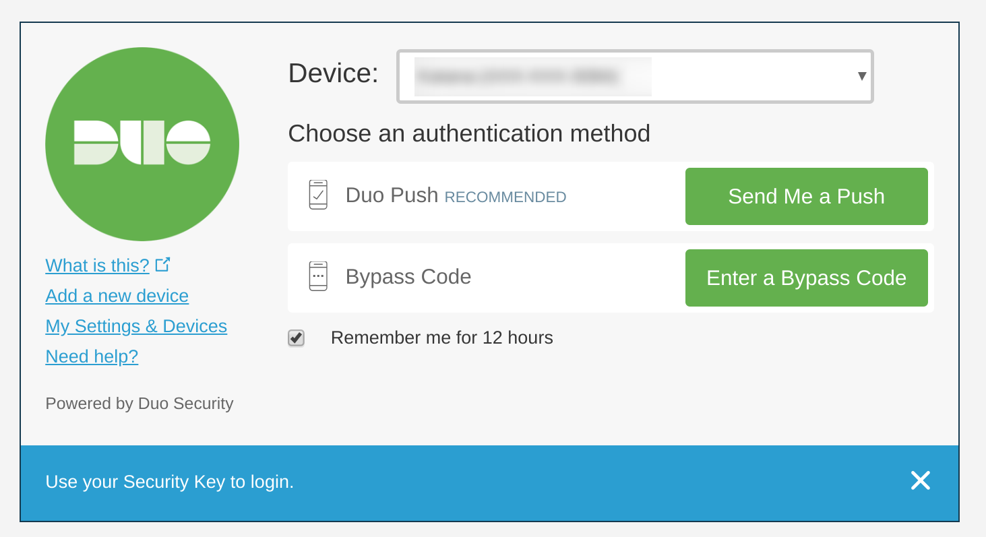This screenshot has width=986, height=537.
Task: Open My Settings & Devices link
Action: coord(136,326)
